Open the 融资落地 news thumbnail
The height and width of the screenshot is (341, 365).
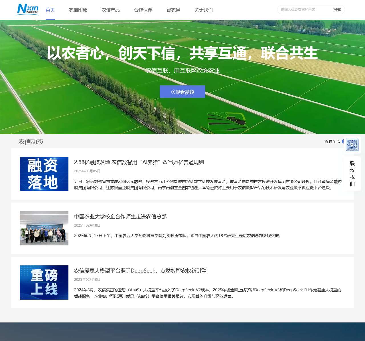44,174
